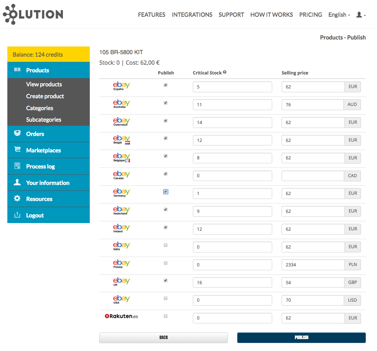377x351 pixels.
Task: Click the eBay Germany logo
Action: (x=122, y=193)
